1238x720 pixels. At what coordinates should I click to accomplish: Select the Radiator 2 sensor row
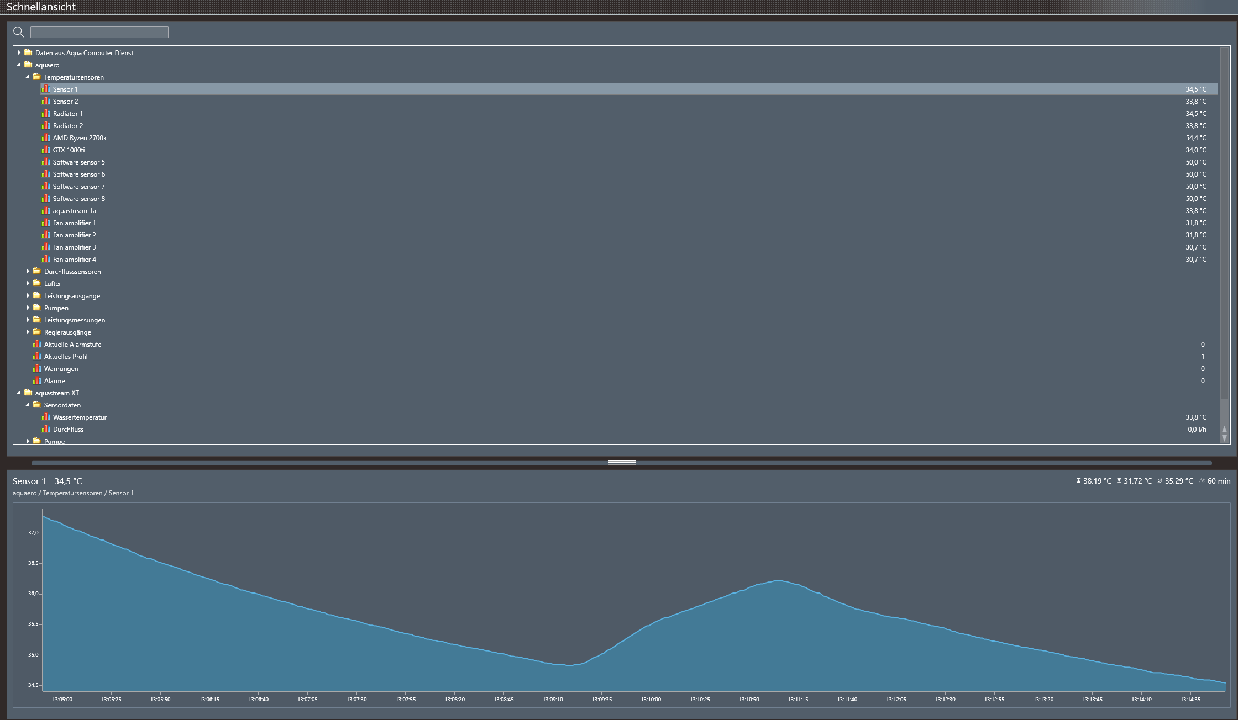coord(68,126)
